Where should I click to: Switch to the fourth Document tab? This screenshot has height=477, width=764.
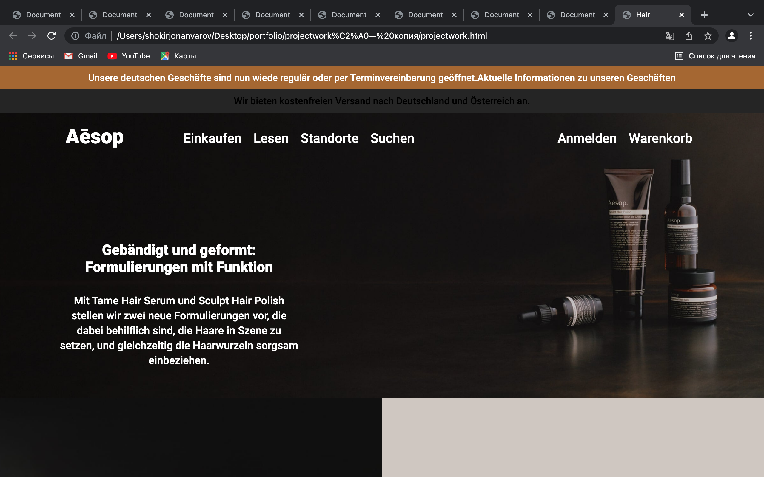272,15
